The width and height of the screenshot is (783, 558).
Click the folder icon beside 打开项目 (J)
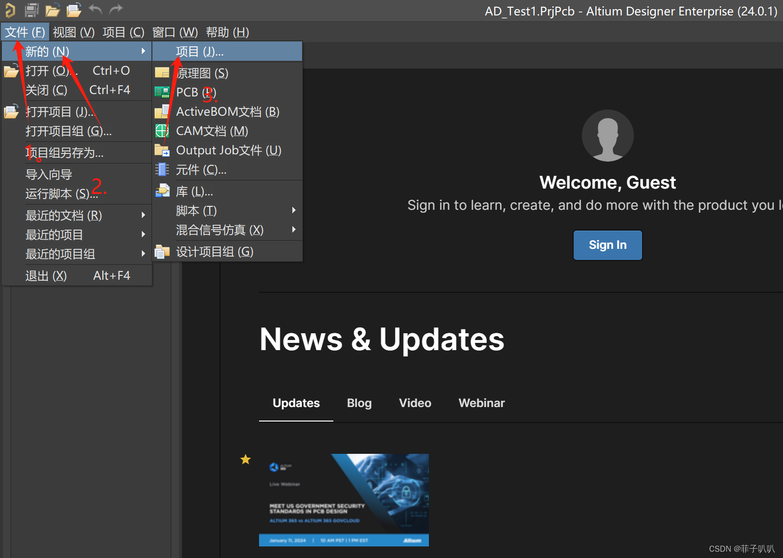pyautogui.click(x=11, y=111)
